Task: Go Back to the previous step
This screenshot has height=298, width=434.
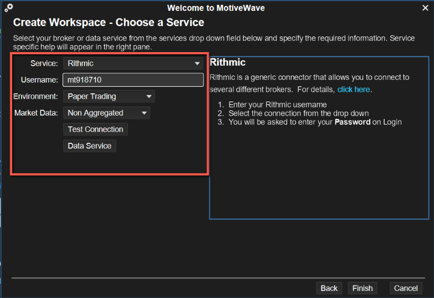Action: pyautogui.click(x=329, y=288)
